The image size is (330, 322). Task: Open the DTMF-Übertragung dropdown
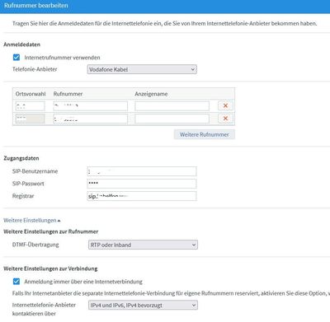click(143, 245)
